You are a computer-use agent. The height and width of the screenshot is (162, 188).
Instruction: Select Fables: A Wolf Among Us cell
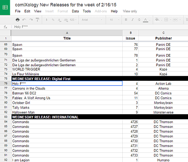click(x=67, y=98)
